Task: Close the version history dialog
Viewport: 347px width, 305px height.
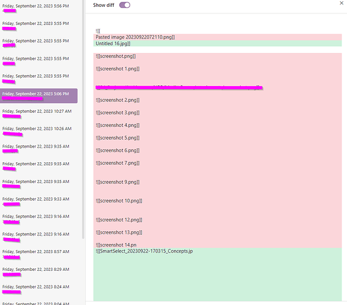Action: pos(342,3)
